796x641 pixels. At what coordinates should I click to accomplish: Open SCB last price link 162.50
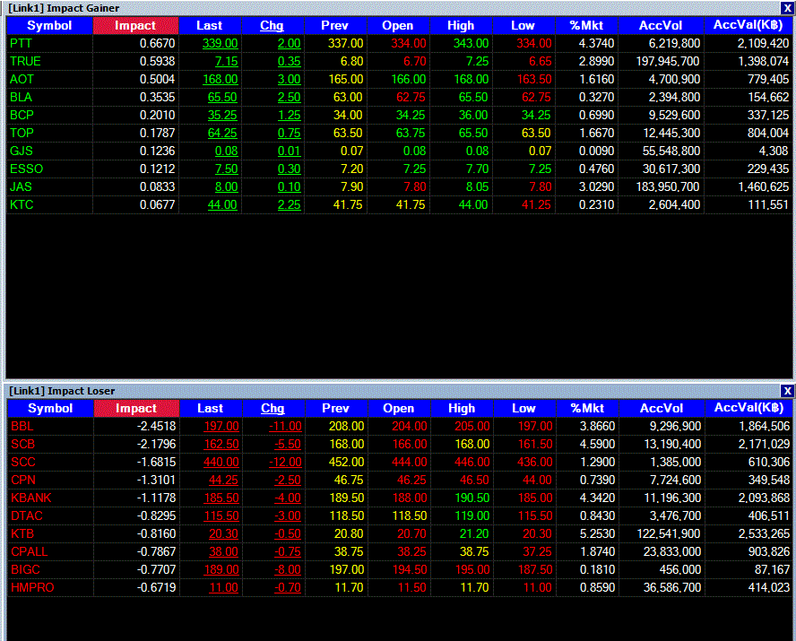pos(221,444)
